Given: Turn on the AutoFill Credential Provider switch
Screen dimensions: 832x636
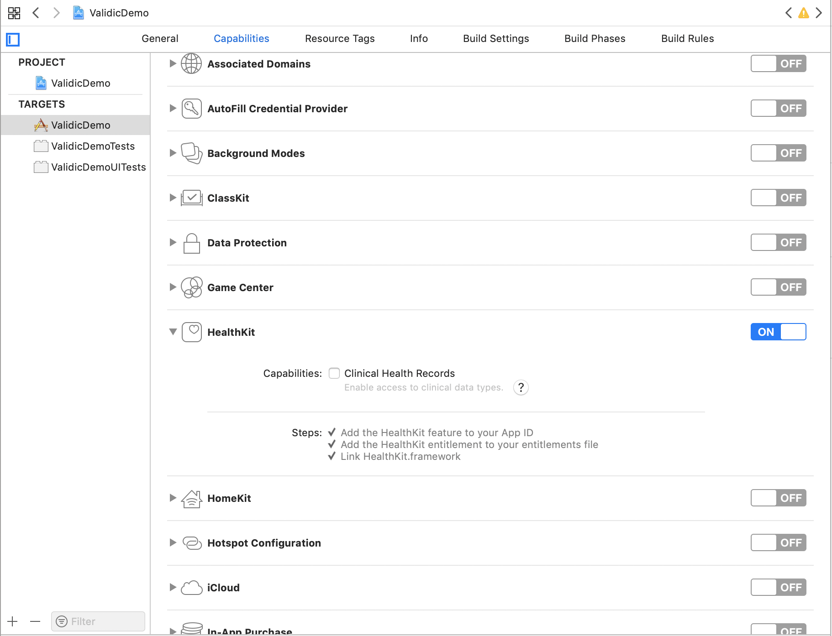Looking at the screenshot, I should [779, 109].
